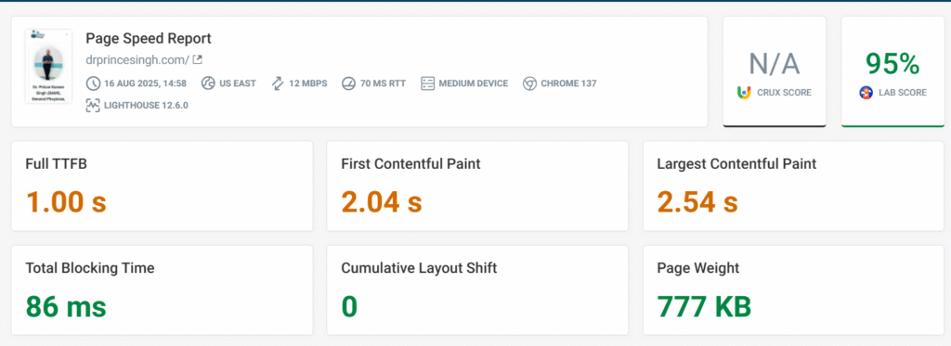Select the Page Weight 777 KB card
The image size is (951, 346).
pos(793,289)
